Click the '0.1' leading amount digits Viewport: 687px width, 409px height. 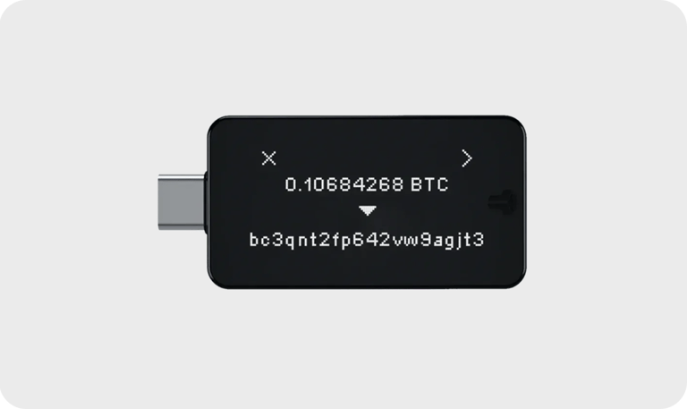click(300, 184)
